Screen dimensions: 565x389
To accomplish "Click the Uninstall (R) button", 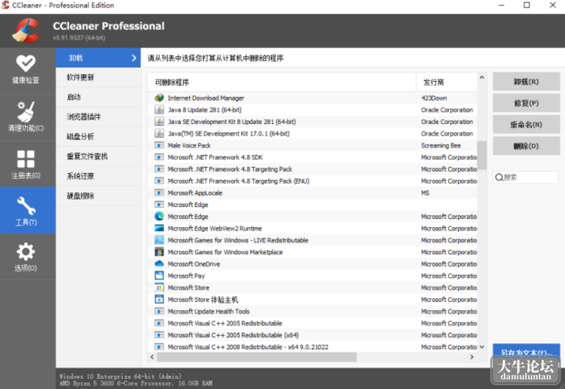I will (x=526, y=81).
